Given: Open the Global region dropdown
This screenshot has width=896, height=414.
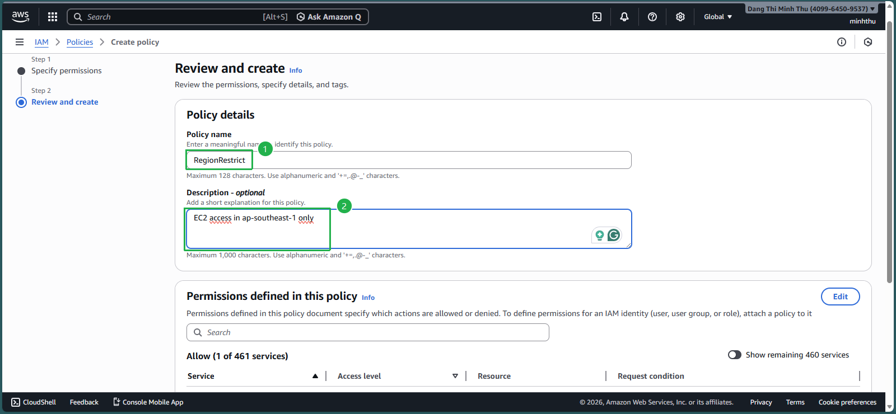Looking at the screenshot, I should [x=718, y=17].
